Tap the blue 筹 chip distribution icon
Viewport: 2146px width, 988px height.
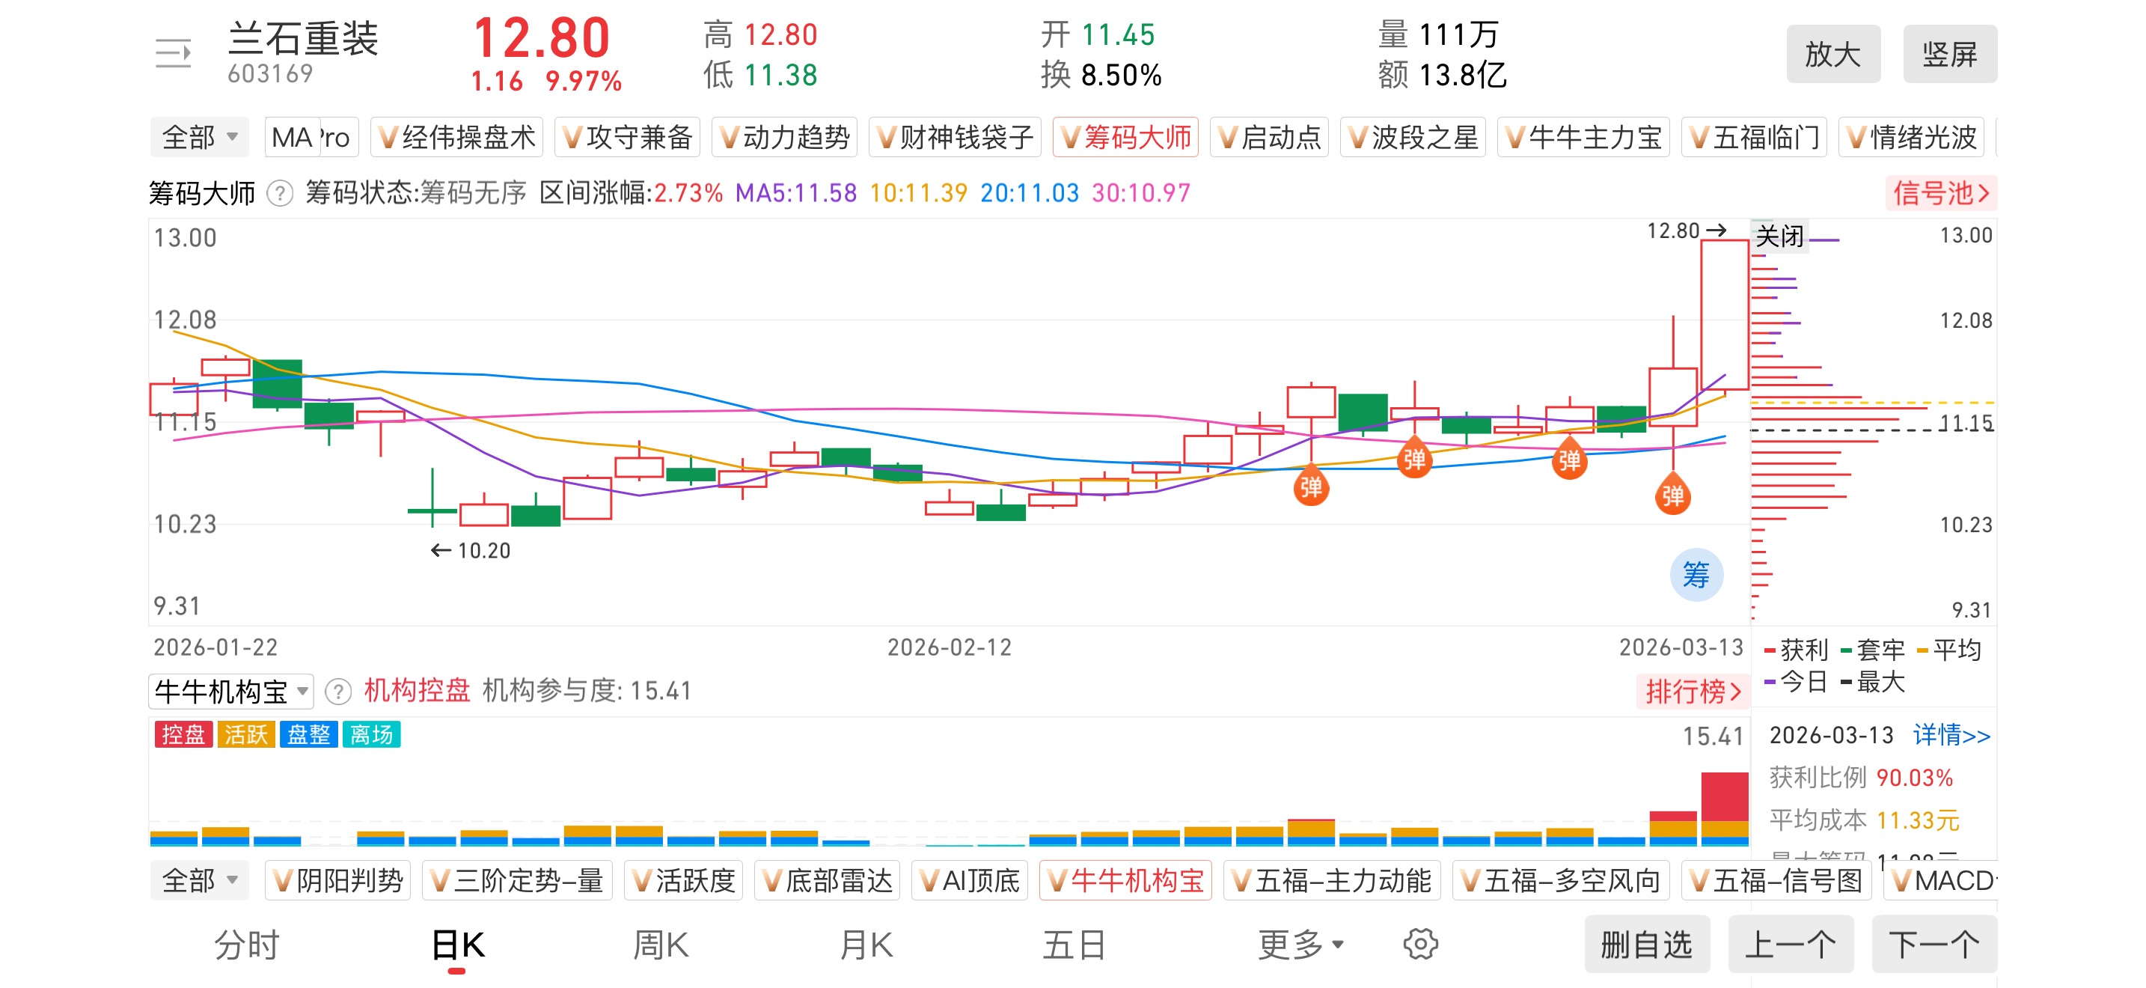pyautogui.click(x=1696, y=575)
